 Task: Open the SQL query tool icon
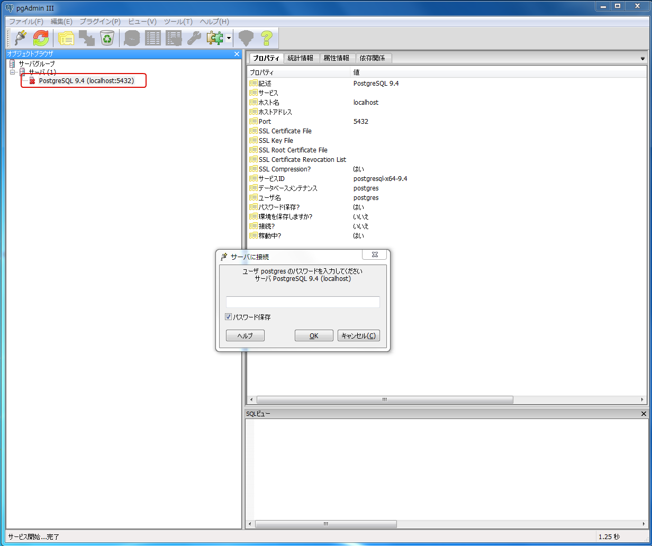[132, 38]
